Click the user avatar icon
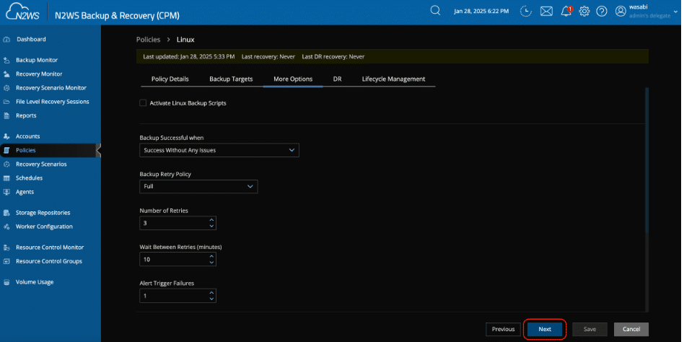The height and width of the screenshot is (342, 684). pos(621,12)
